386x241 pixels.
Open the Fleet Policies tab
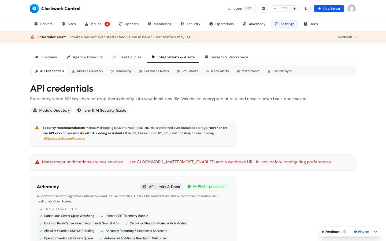point(127,57)
